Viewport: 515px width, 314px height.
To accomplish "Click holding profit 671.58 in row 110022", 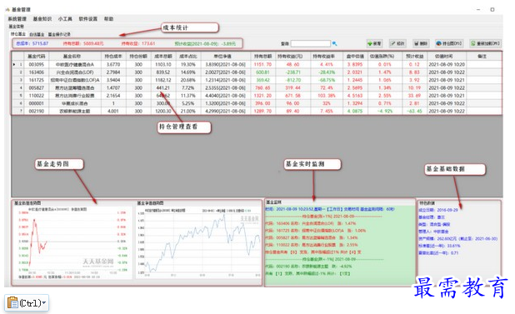I will pos(293,96).
